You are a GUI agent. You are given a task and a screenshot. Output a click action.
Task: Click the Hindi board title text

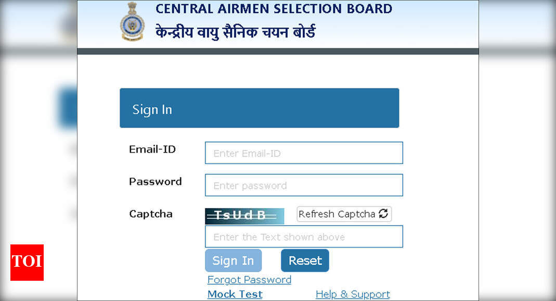(236, 32)
